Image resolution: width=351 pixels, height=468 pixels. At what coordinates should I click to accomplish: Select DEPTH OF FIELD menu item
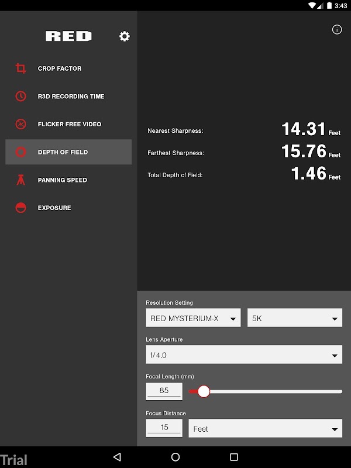pyautogui.click(x=68, y=152)
